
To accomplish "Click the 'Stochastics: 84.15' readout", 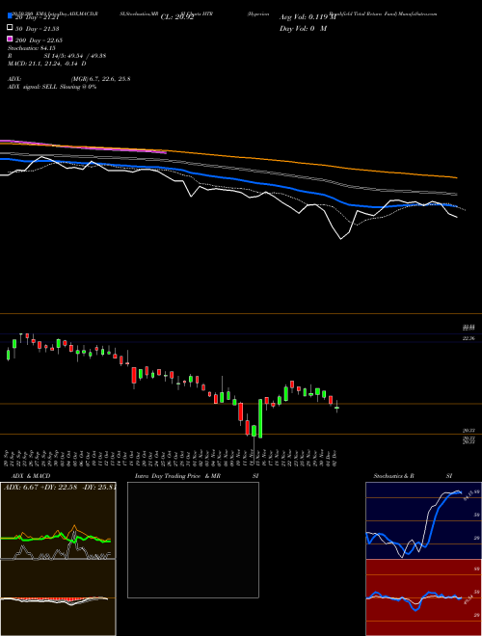I will [x=31, y=48].
